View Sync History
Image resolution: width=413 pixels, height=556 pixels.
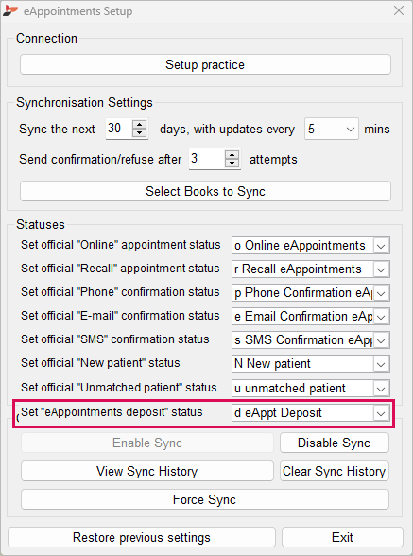(x=147, y=471)
